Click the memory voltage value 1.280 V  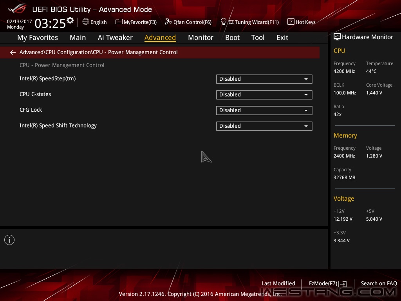[x=374, y=156]
